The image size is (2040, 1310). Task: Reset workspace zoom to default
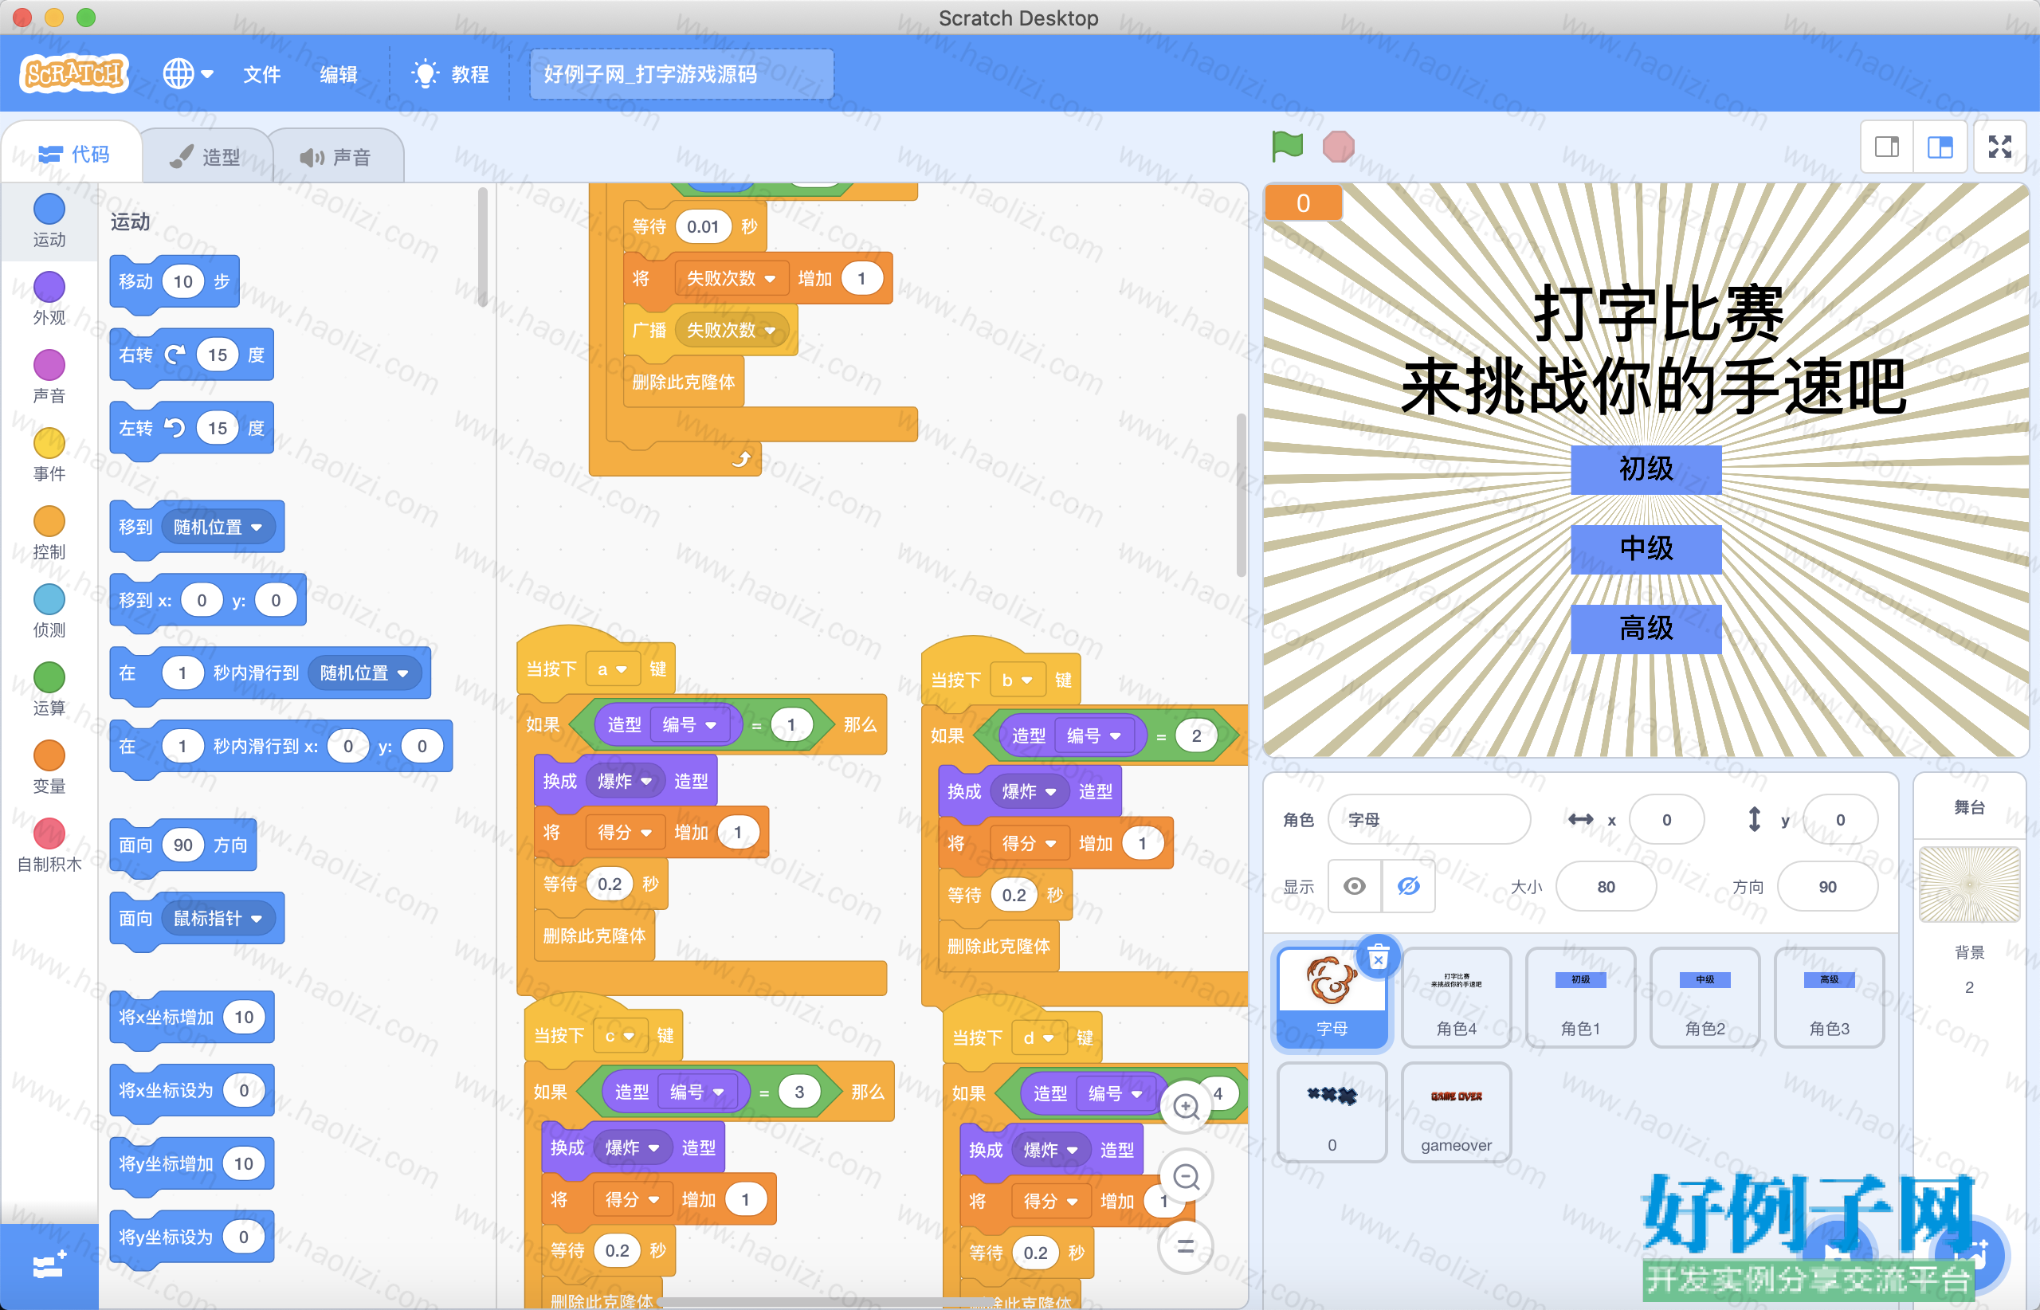[1186, 1247]
